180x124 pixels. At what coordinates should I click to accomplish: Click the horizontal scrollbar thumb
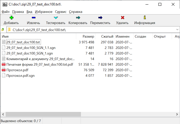click(43, 114)
